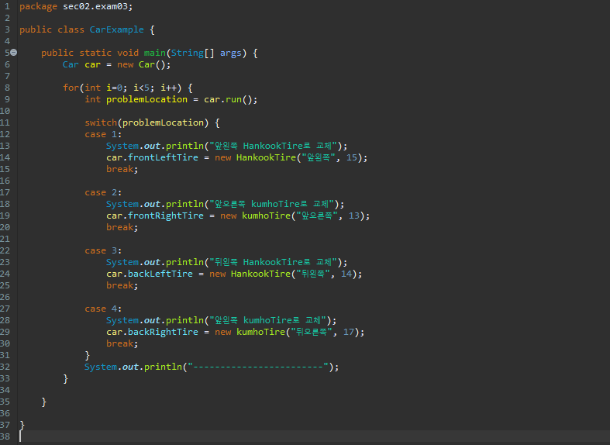610x445 pixels.
Task: Click the 'class' keyword on line 3
Action: [71, 29]
